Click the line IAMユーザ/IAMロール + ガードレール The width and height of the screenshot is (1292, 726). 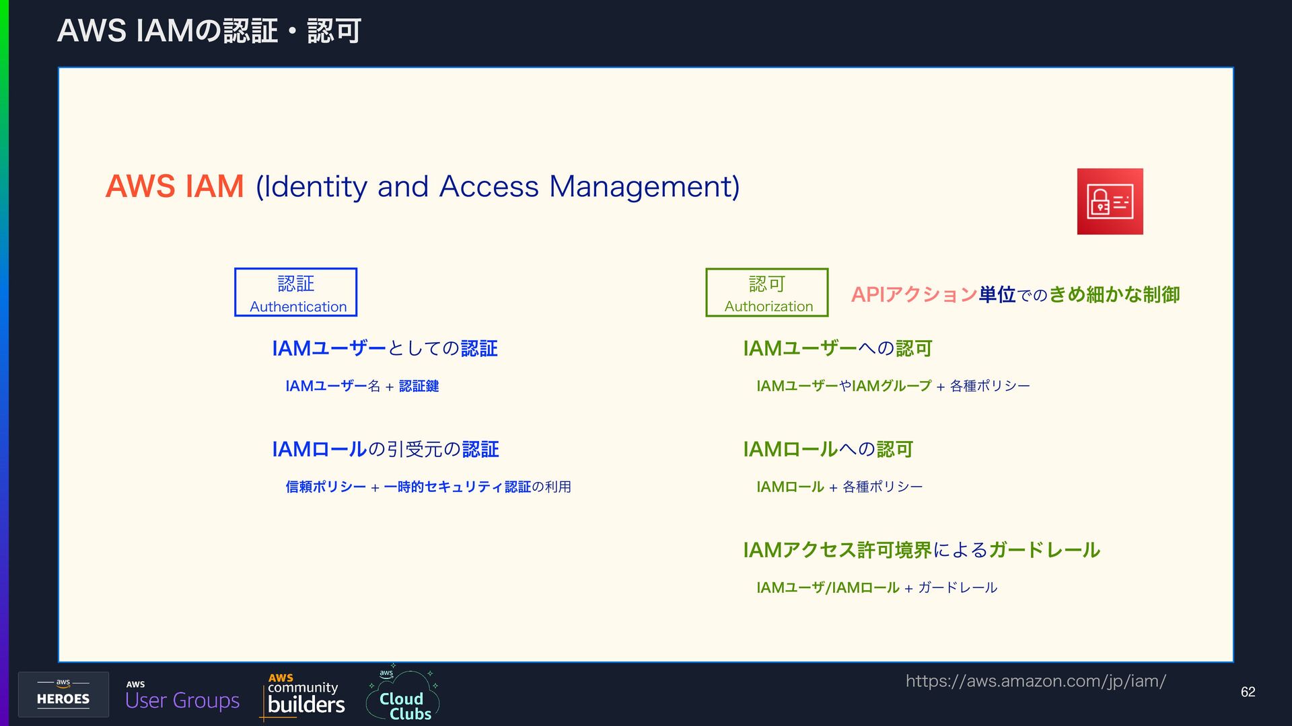(x=877, y=588)
